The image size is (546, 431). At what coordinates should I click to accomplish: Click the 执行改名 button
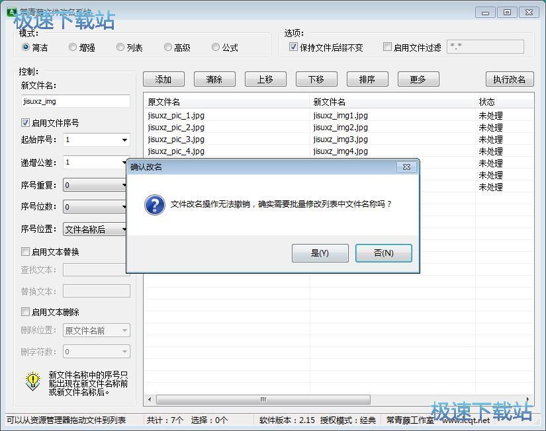510,79
